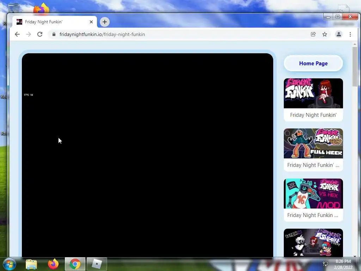The image size is (361, 271).
Task: Click the browser forward arrow
Action: 29,34
